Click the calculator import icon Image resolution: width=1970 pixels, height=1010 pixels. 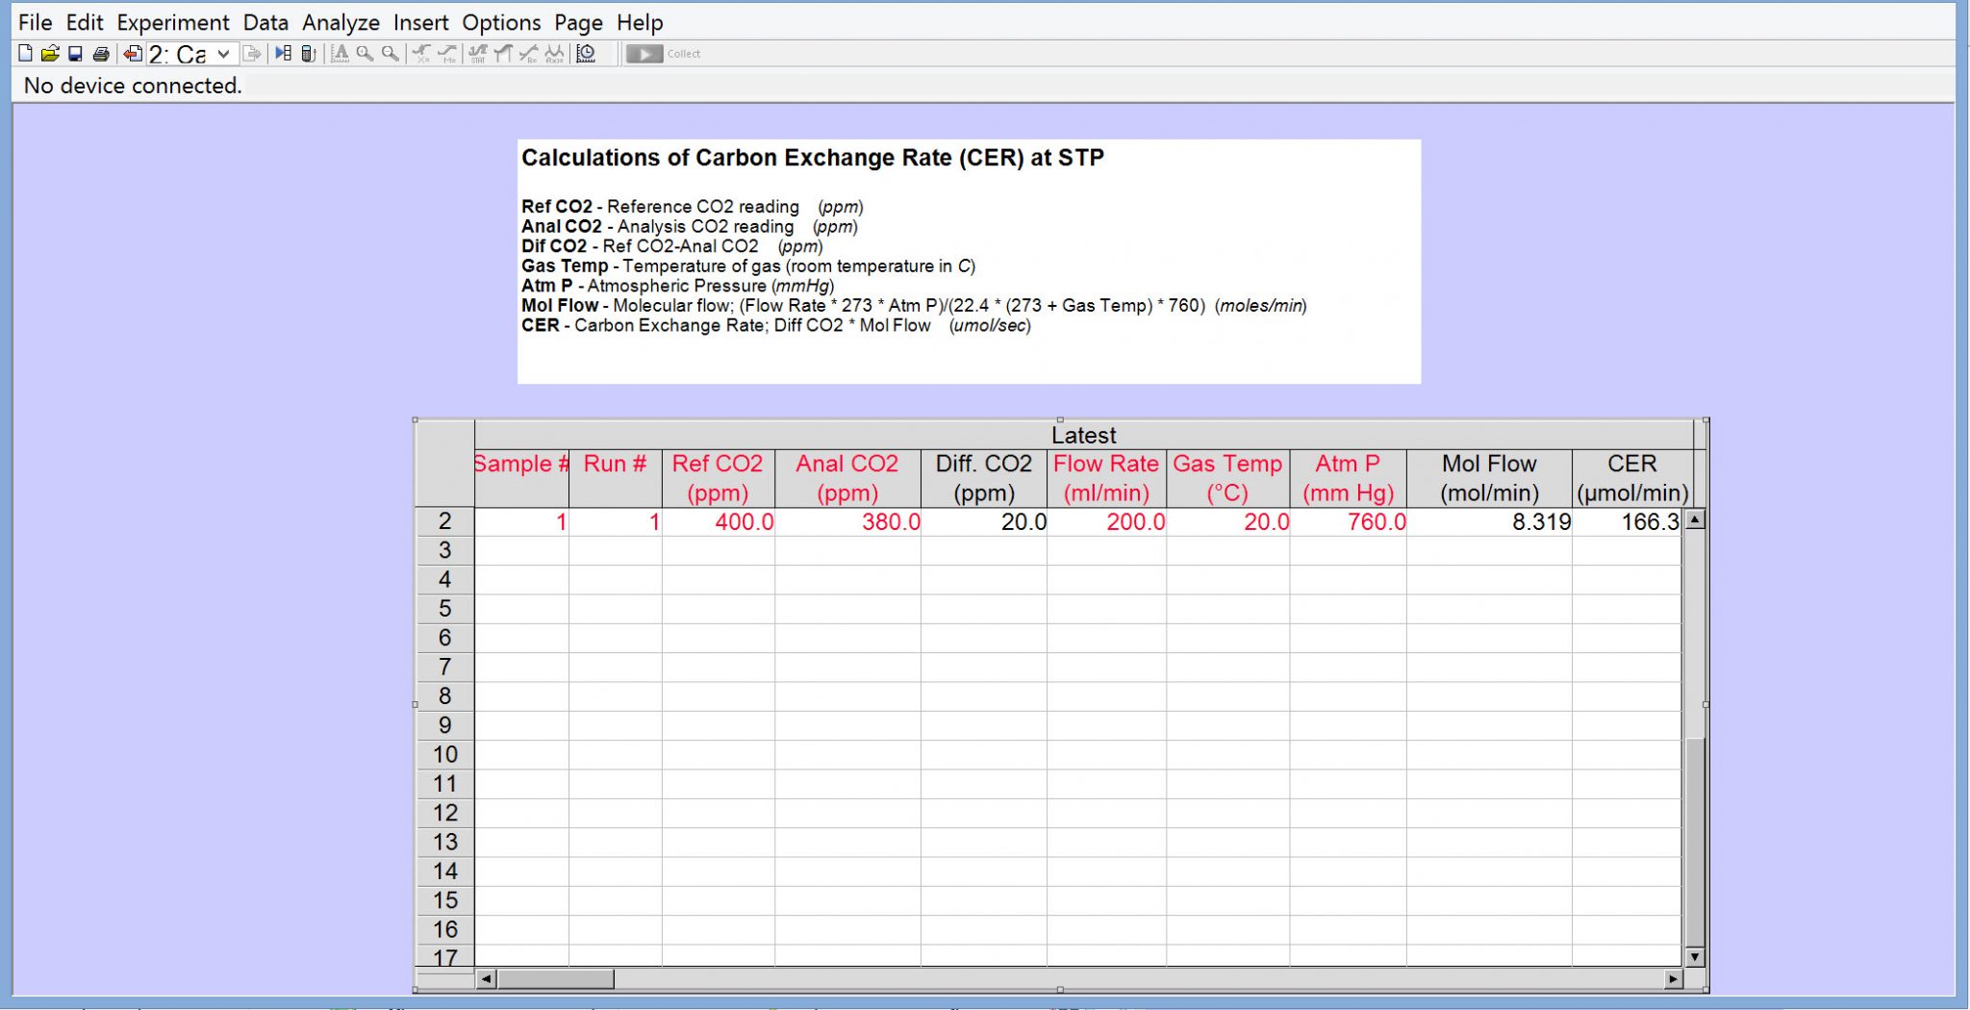pyautogui.click(x=308, y=54)
